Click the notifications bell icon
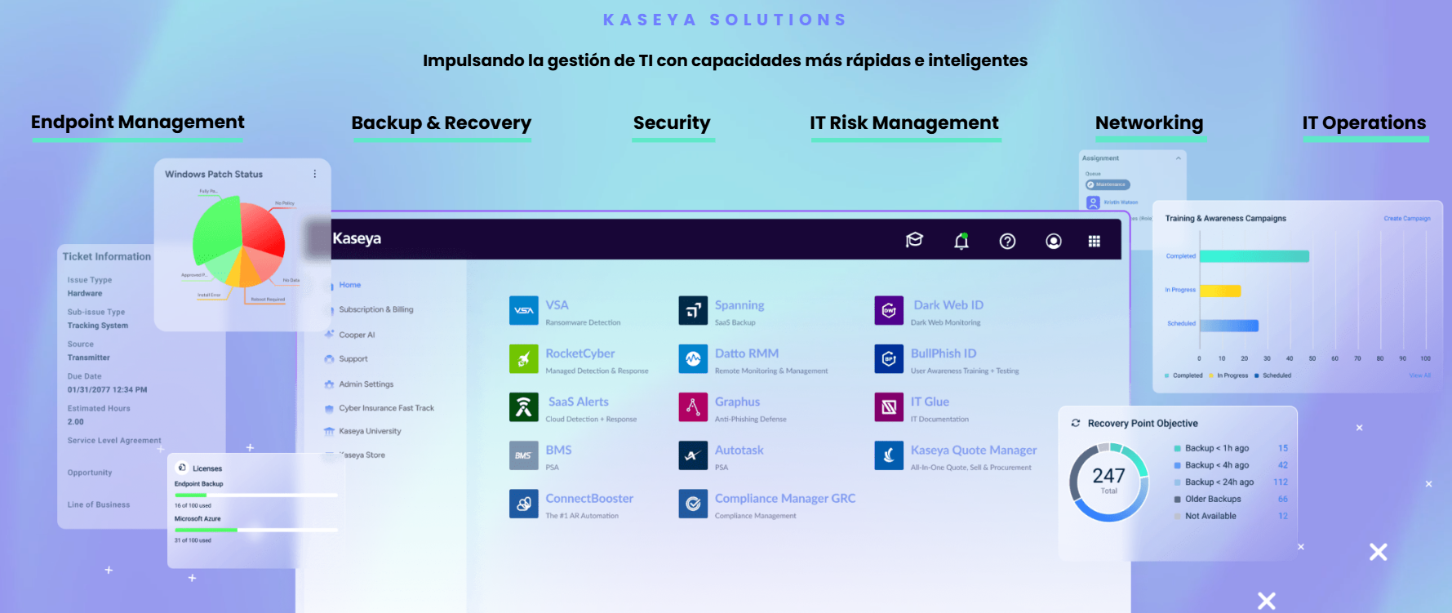This screenshot has width=1452, height=613. pos(961,241)
